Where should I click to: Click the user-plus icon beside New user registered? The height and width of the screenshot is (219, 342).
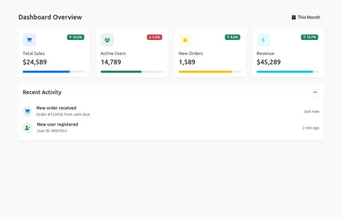point(27,128)
